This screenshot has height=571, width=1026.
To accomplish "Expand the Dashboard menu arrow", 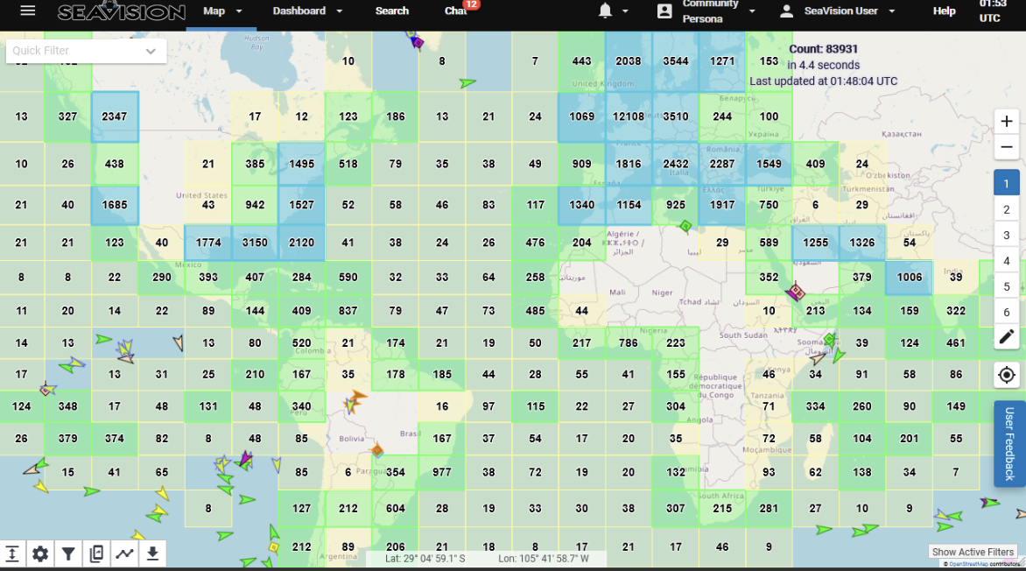I will point(339,11).
